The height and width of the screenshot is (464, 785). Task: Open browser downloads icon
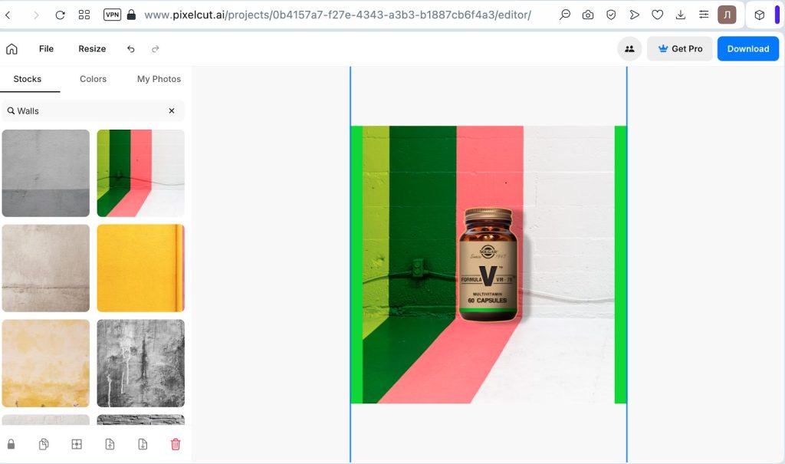[x=681, y=15]
